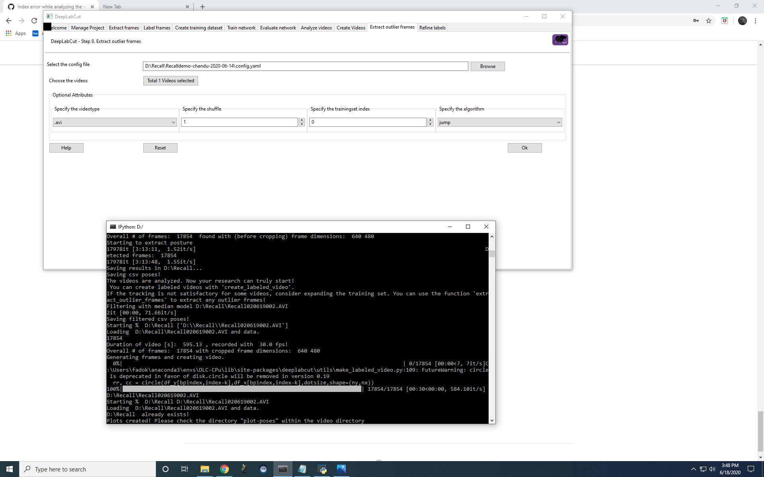Increase the trainingset index with the stepper
Viewport: 764px width, 477px height.
pyautogui.click(x=430, y=120)
